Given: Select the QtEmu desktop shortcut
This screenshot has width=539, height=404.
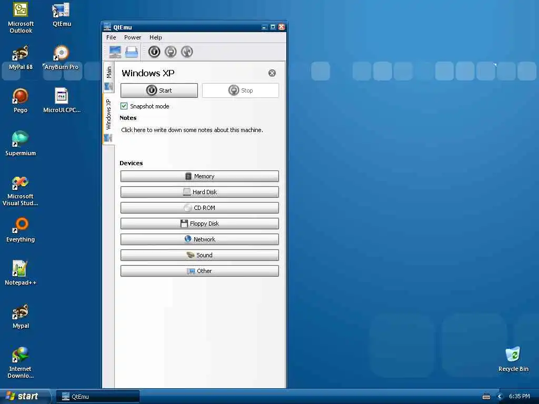Looking at the screenshot, I should tap(62, 14).
